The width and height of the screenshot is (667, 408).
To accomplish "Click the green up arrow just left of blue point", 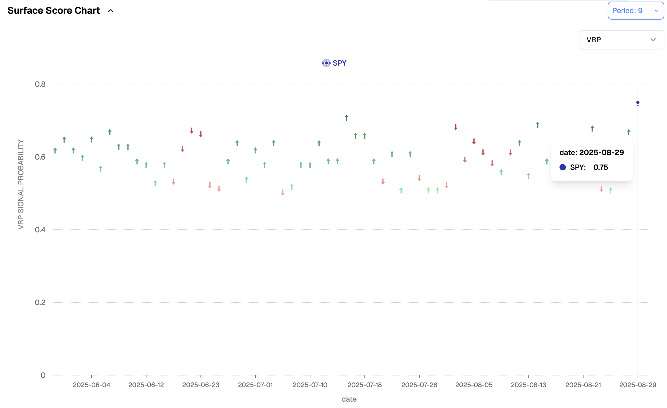I will [629, 132].
